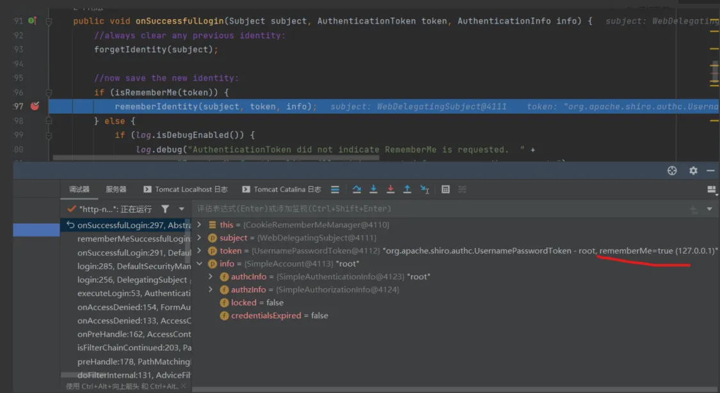This screenshot has width=720, height=393.
Task: Select frame executeLogin:53
Action: (126, 293)
